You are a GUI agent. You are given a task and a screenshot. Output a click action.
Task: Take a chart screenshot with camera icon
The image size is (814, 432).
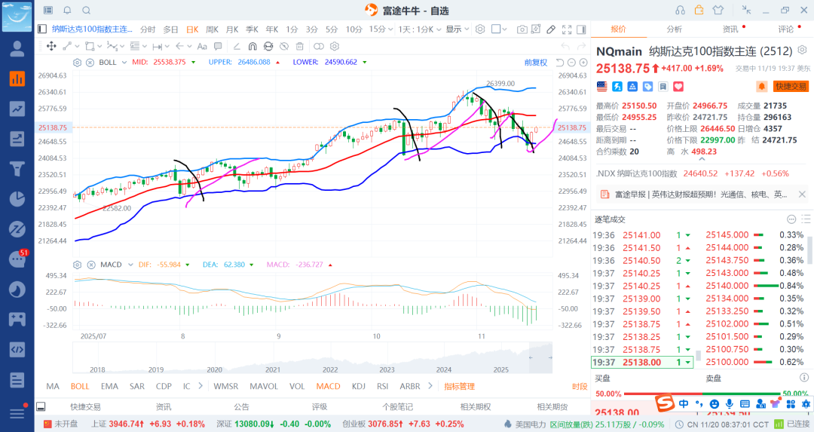point(522,29)
